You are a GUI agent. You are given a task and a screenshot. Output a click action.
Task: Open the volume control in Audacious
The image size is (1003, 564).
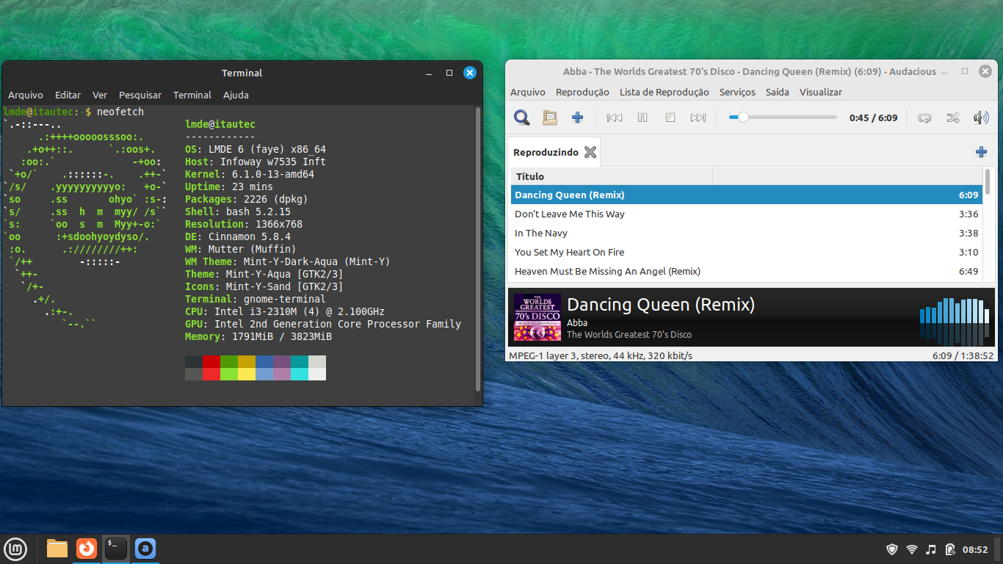click(981, 117)
